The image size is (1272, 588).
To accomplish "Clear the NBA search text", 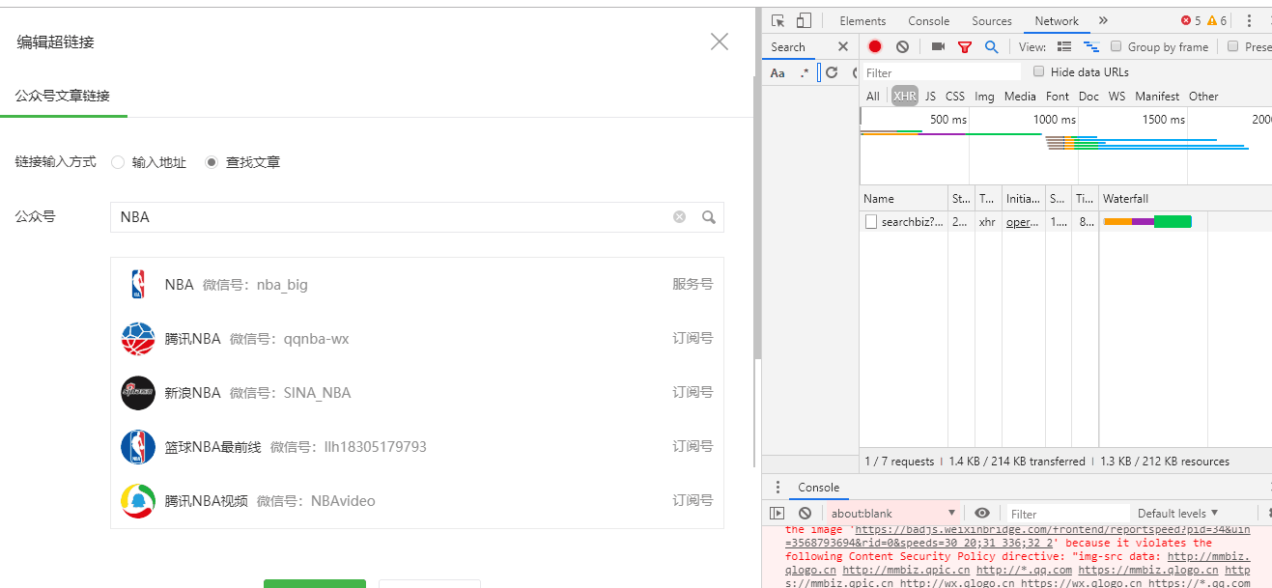I will pos(679,217).
